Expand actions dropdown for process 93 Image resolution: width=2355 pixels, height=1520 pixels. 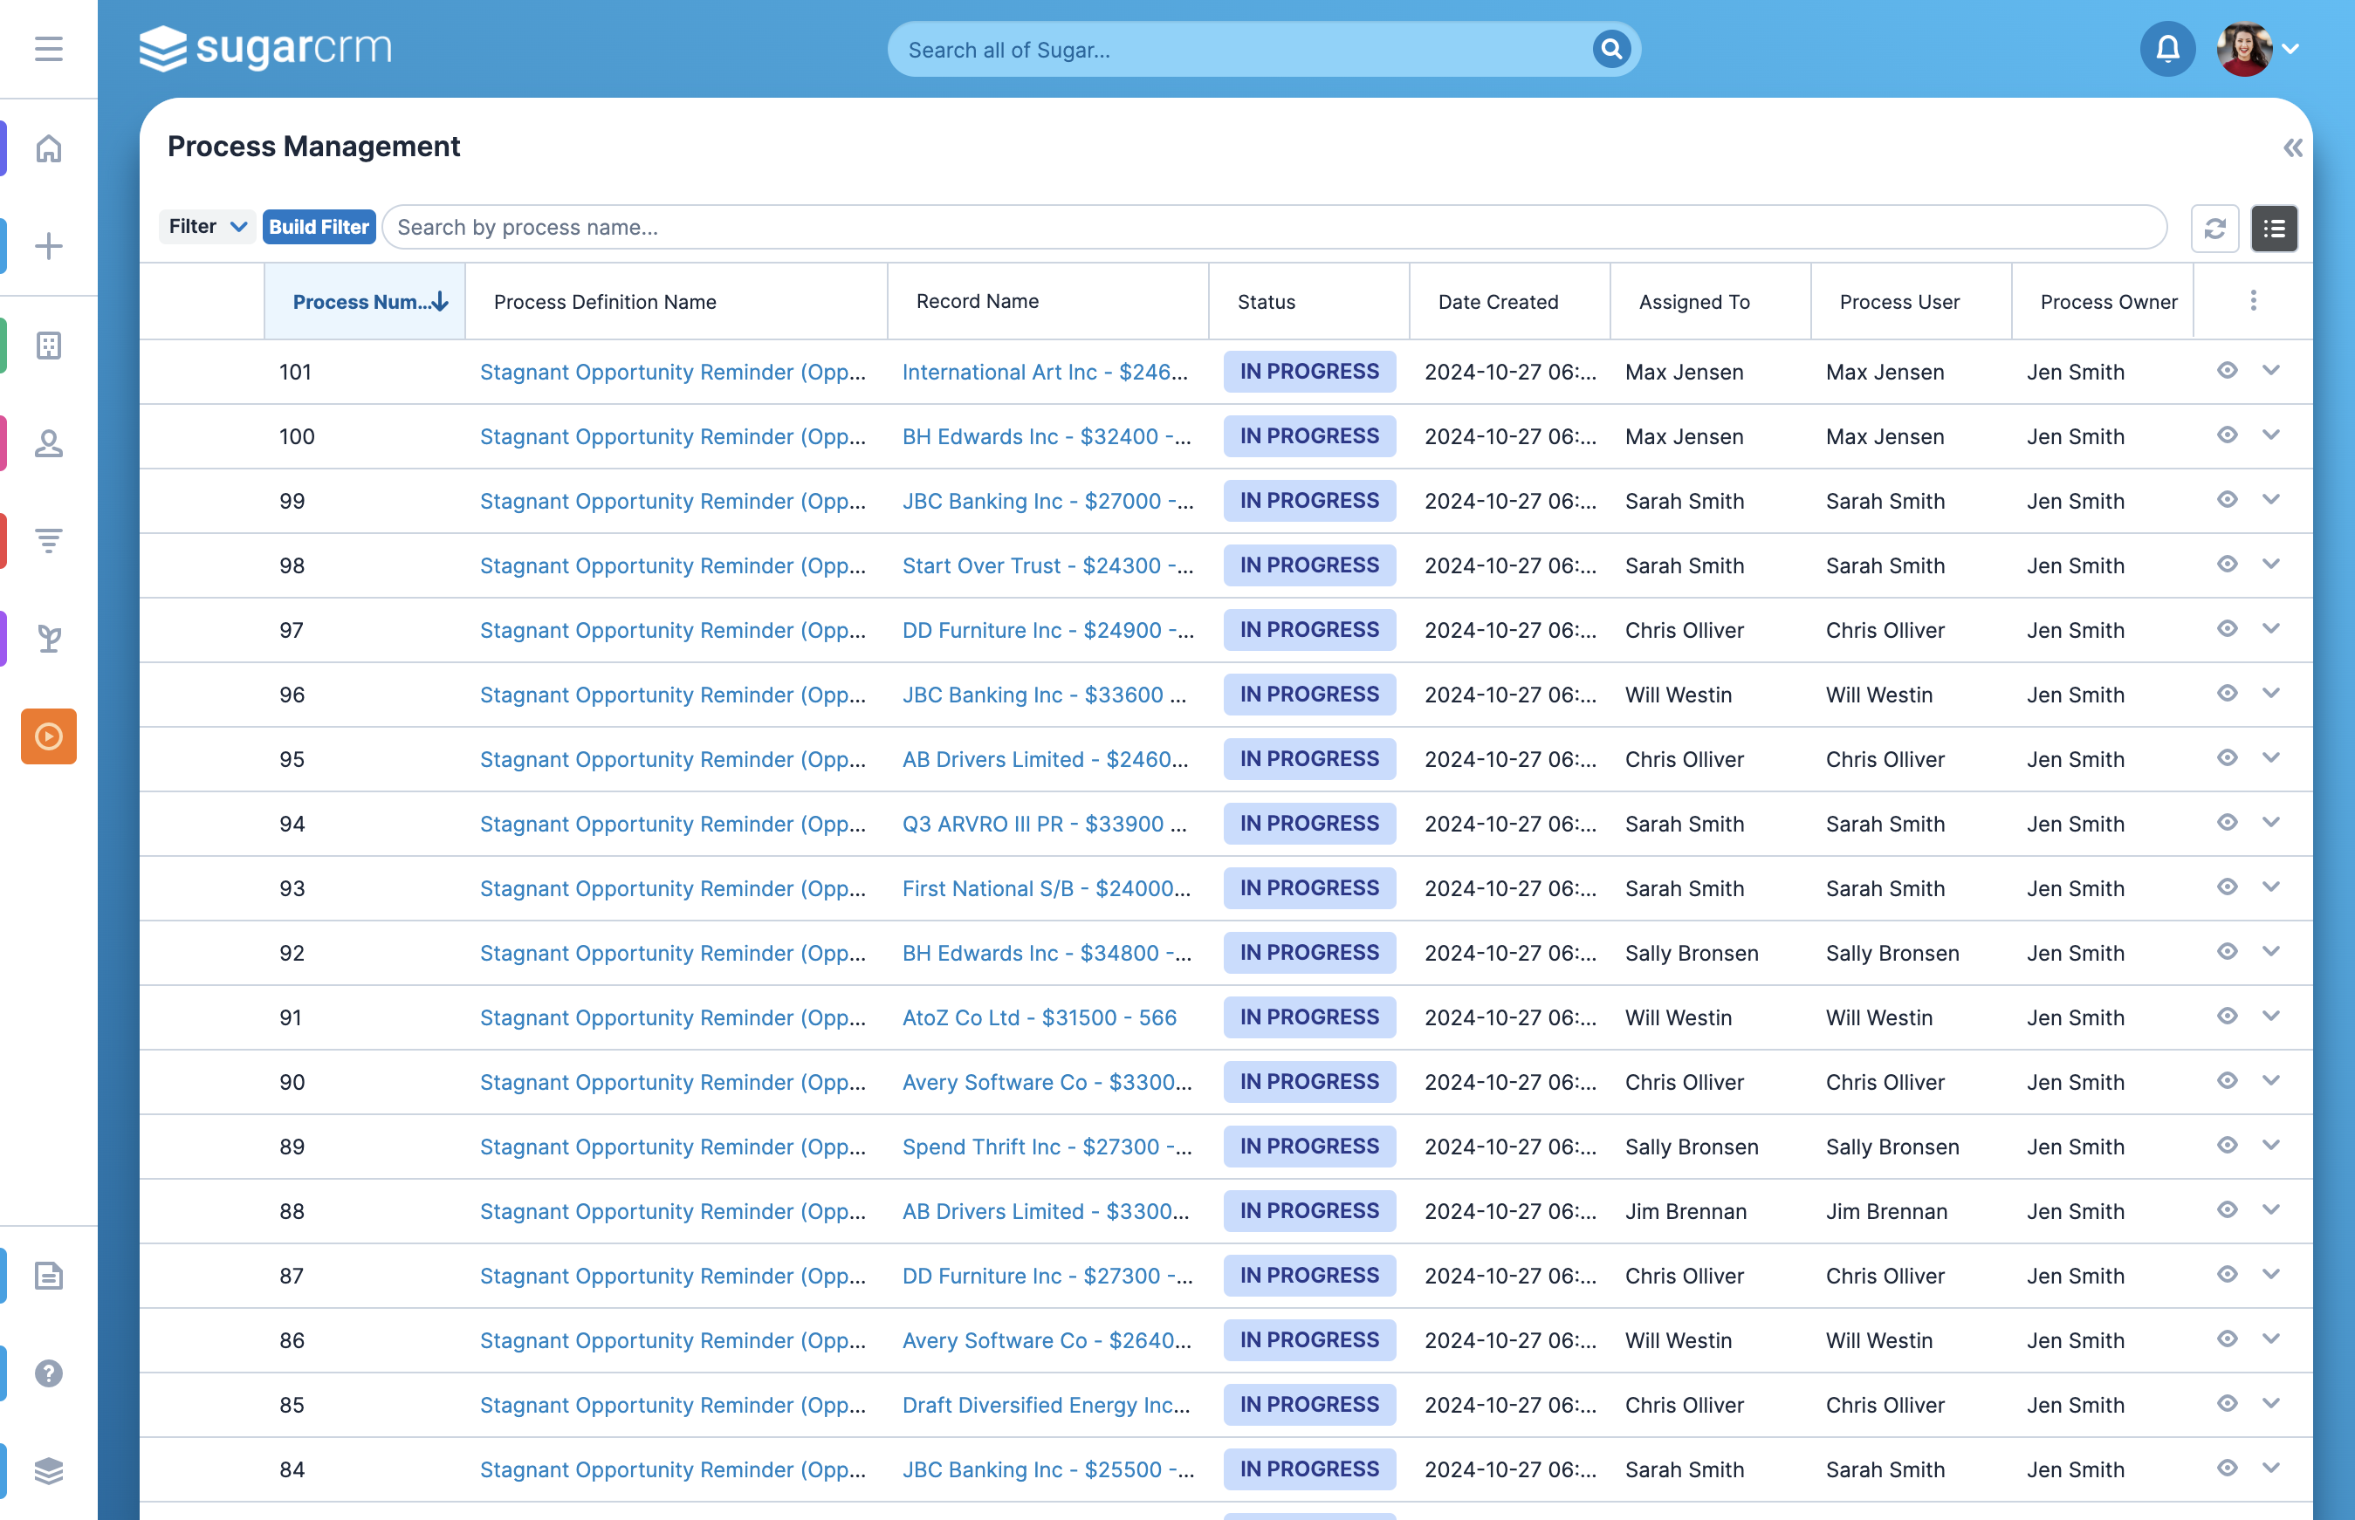2271,887
